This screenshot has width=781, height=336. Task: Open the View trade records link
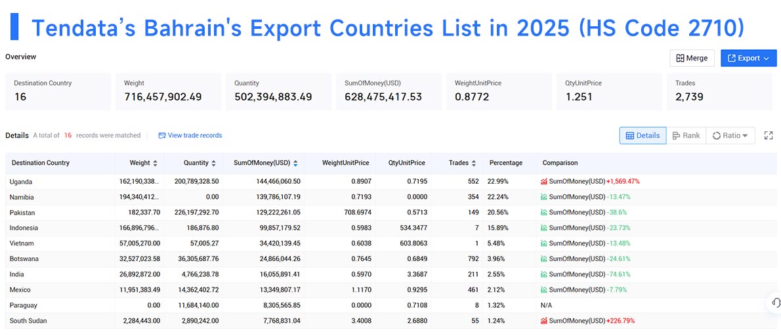[x=190, y=135]
